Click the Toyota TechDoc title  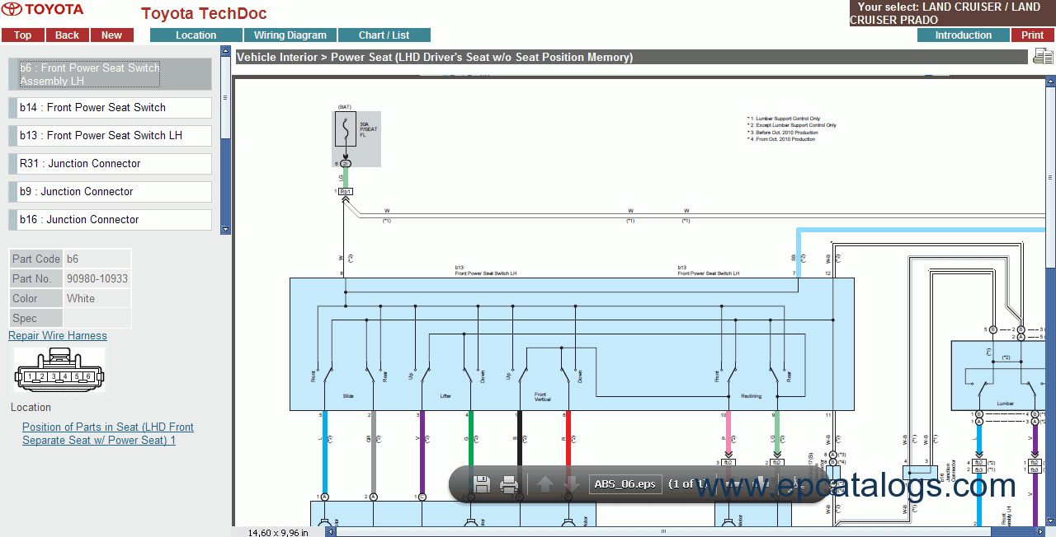(204, 14)
